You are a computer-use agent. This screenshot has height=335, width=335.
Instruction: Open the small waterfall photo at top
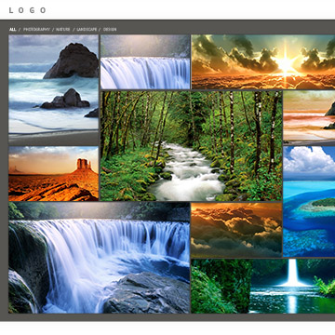point(145,61)
